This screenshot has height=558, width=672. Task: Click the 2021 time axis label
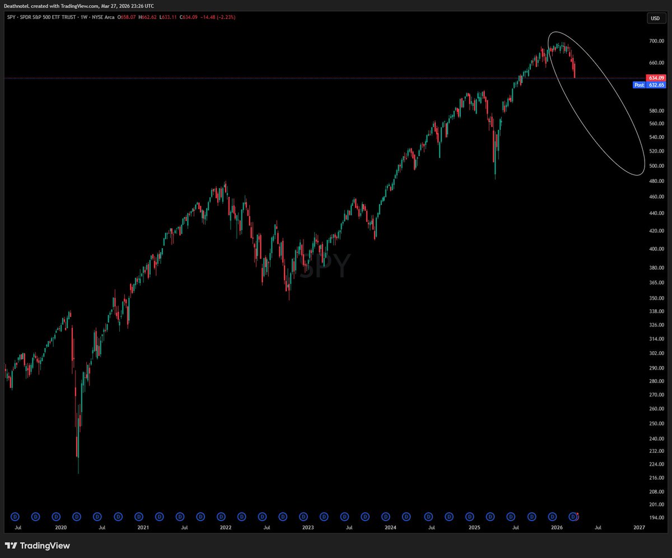pyautogui.click(x=143, y=527)
